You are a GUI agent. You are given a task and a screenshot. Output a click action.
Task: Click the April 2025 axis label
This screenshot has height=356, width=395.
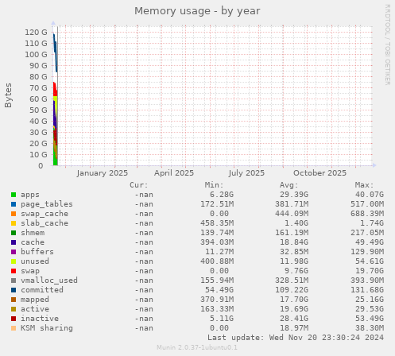point(174,173)
